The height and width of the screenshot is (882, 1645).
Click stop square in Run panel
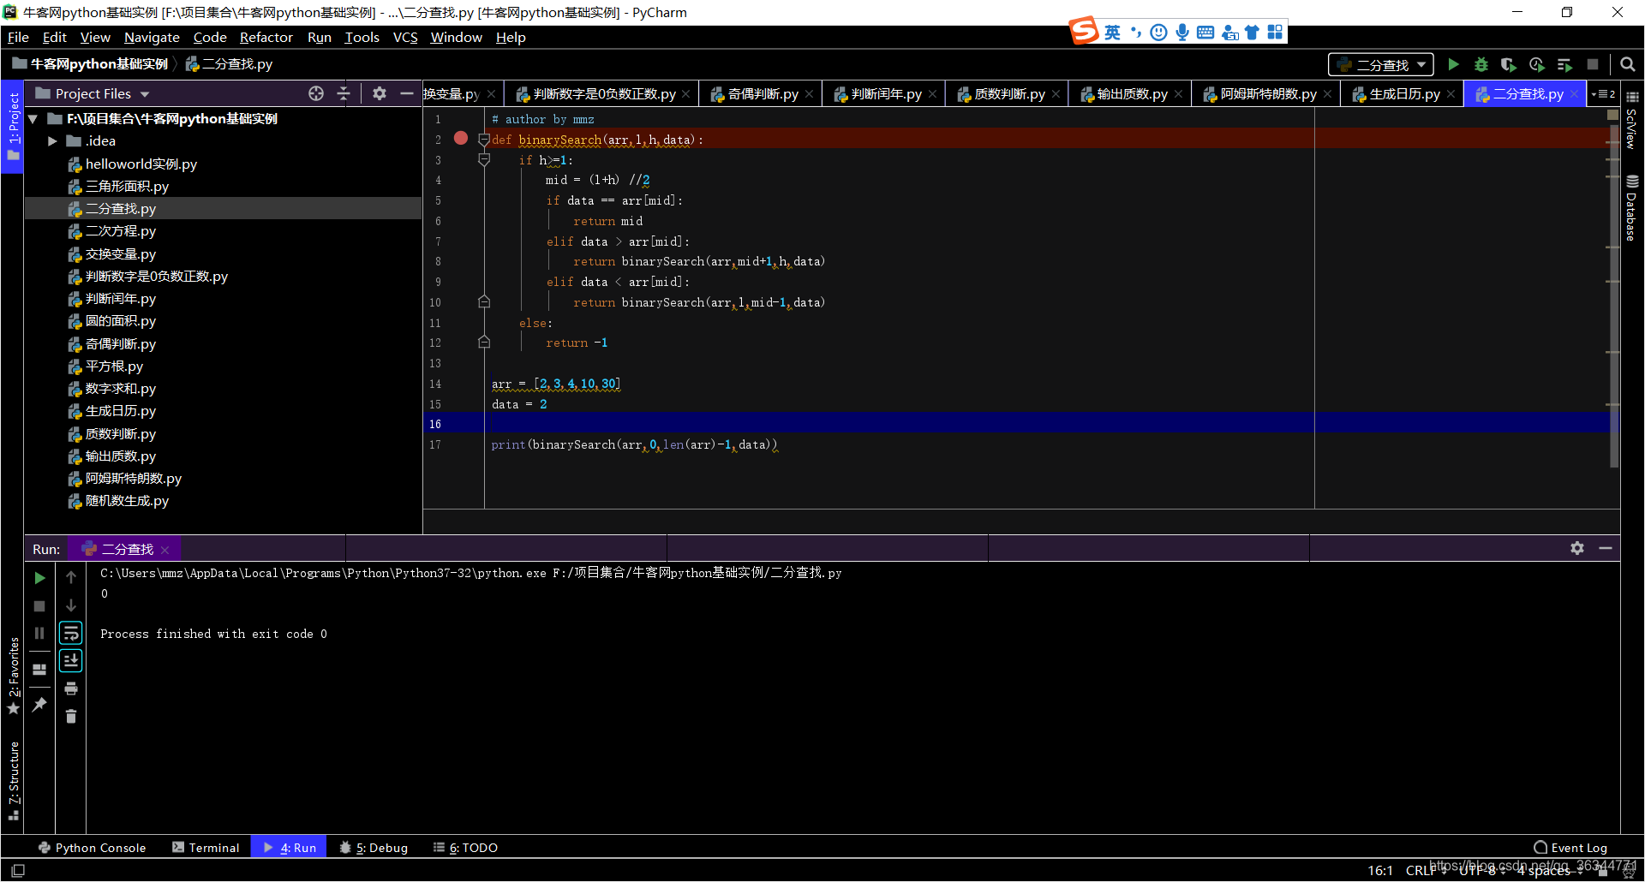click(x=39, y=606)
